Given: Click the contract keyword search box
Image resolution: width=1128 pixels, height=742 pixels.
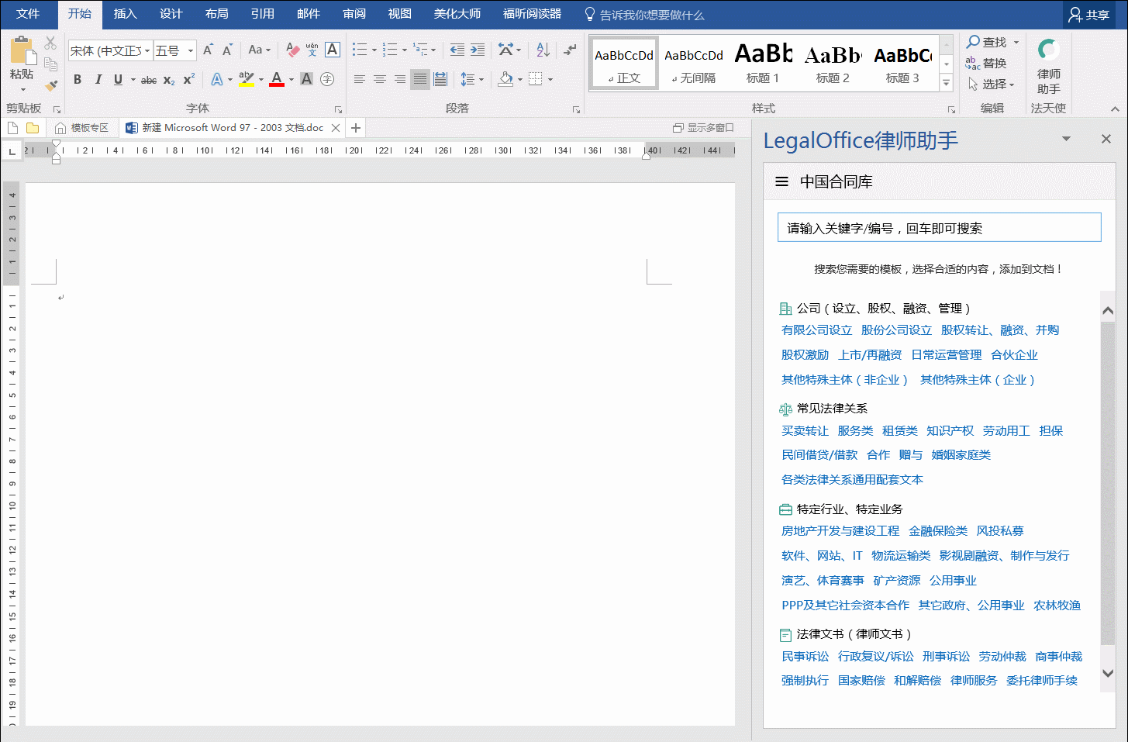Looking at the screenshot, I should coord(939,228).
